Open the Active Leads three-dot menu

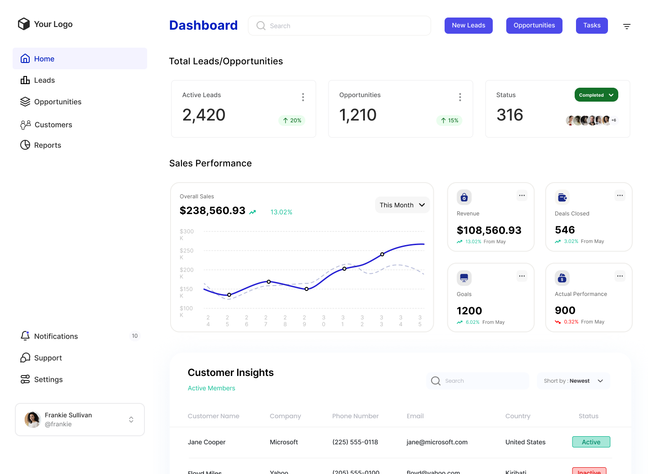pos(303,97)
